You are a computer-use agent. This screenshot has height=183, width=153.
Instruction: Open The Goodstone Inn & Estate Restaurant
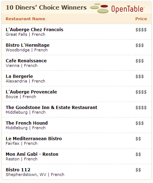pyautogui.click(x=52, y=108)
